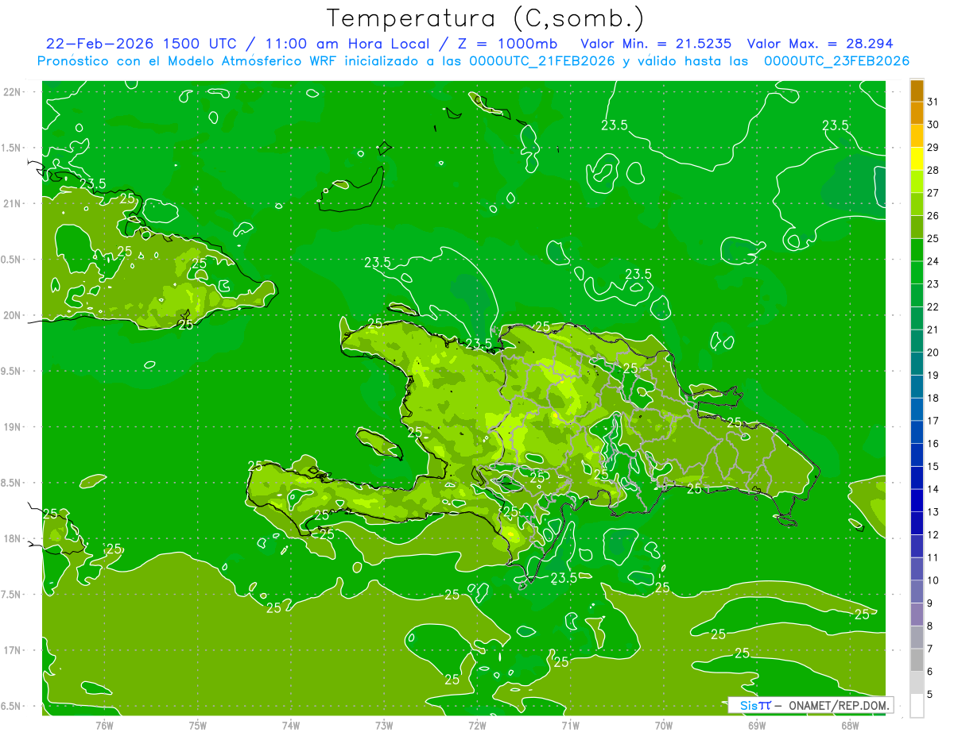The height and width of the screenshot is (736, 954).
Task: Click the blue 15–16 band in color legend
Action: pyautogui.click(x=917, y=455)
